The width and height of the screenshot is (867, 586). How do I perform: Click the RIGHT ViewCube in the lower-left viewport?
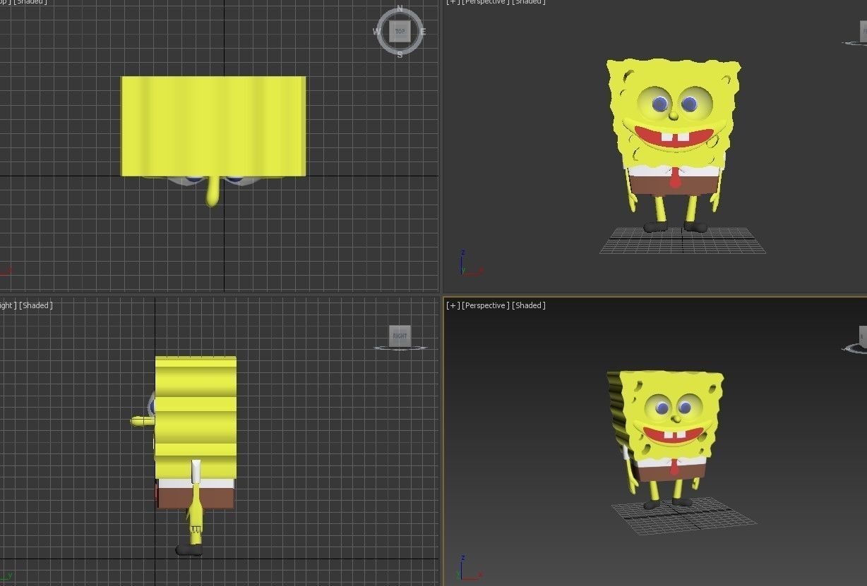click(400, 336)
